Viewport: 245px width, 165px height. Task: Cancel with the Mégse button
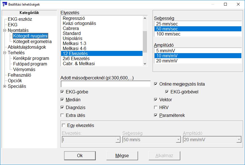122,156
